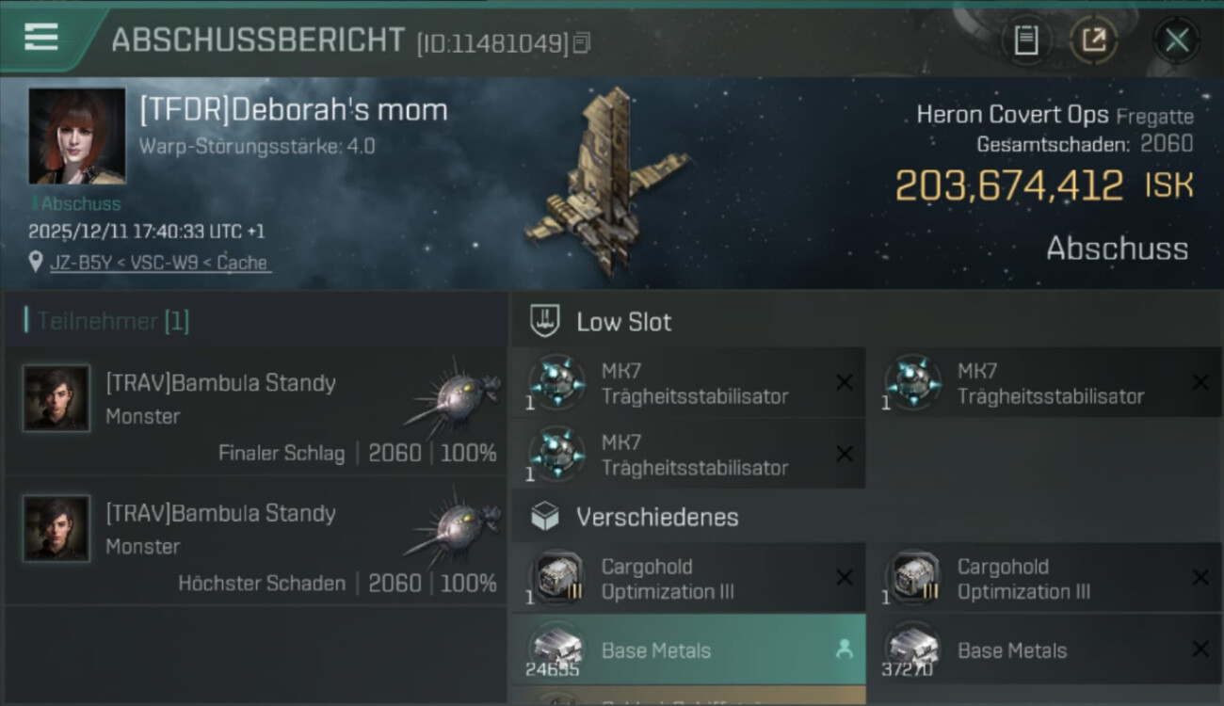The width and height of the screenshot is (1224, 706).
Task: Select the Teilnehmer [1] tab
Action: click(113, 321)
